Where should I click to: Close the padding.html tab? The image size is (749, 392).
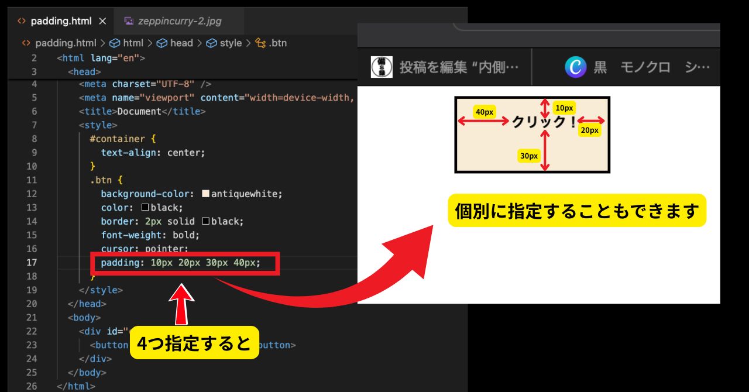pos(102,21)
